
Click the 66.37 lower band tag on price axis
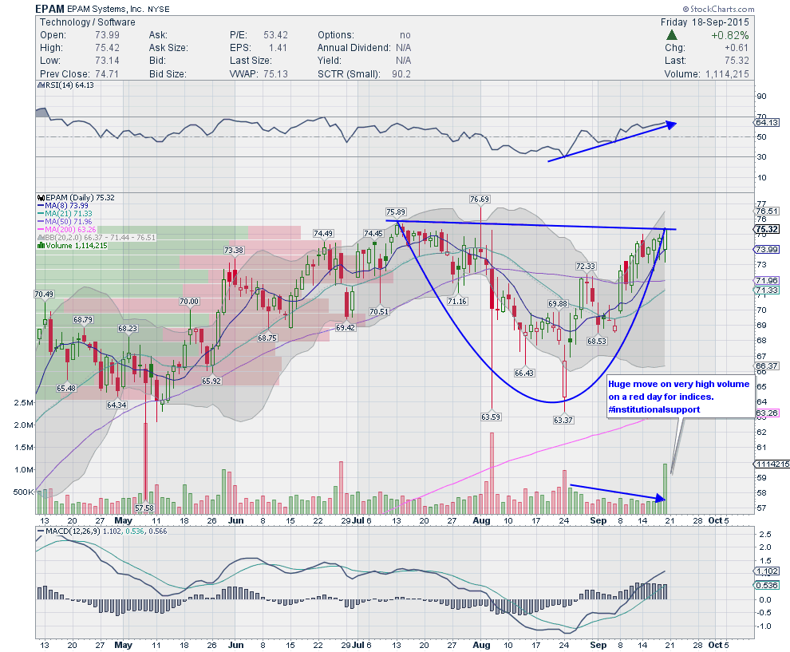point(767,366)
